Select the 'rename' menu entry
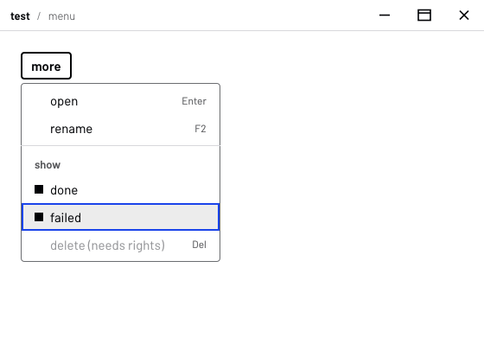The image size is (484, 363). tap(120, 129)
